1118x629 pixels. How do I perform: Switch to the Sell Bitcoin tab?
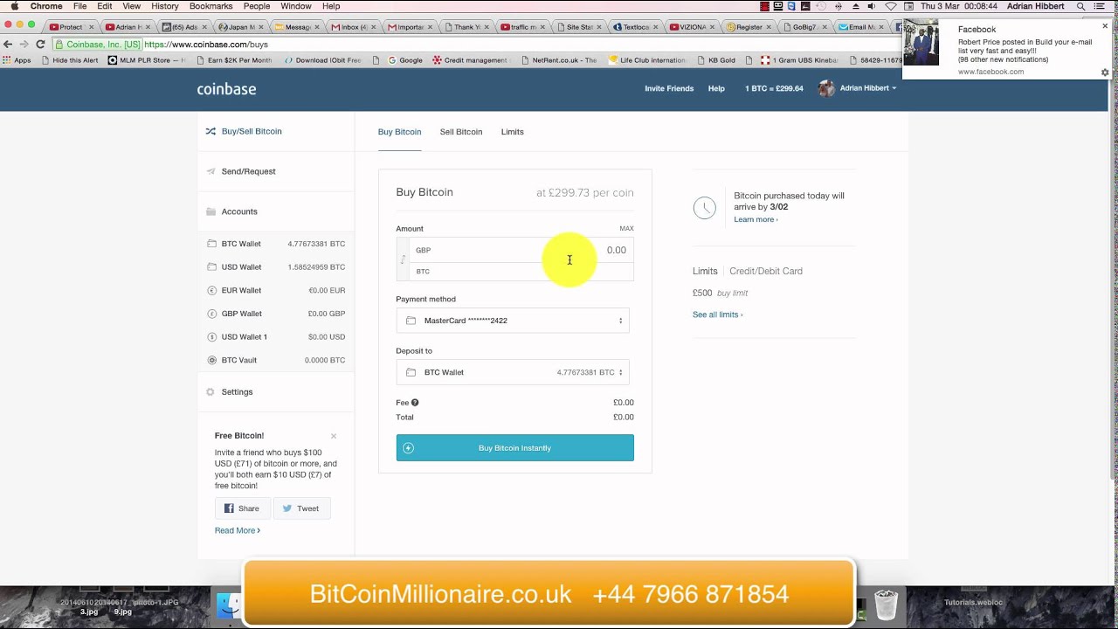(x=461, y=132)
